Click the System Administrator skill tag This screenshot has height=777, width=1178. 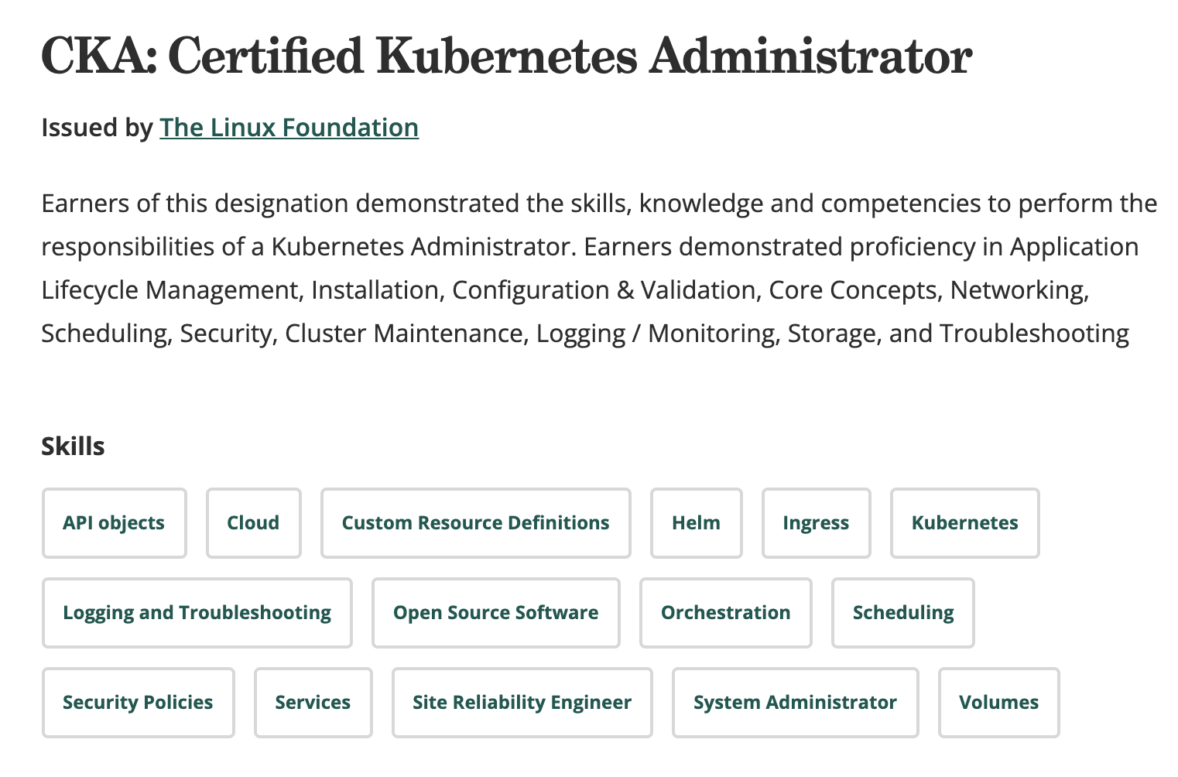coord(796,703)
